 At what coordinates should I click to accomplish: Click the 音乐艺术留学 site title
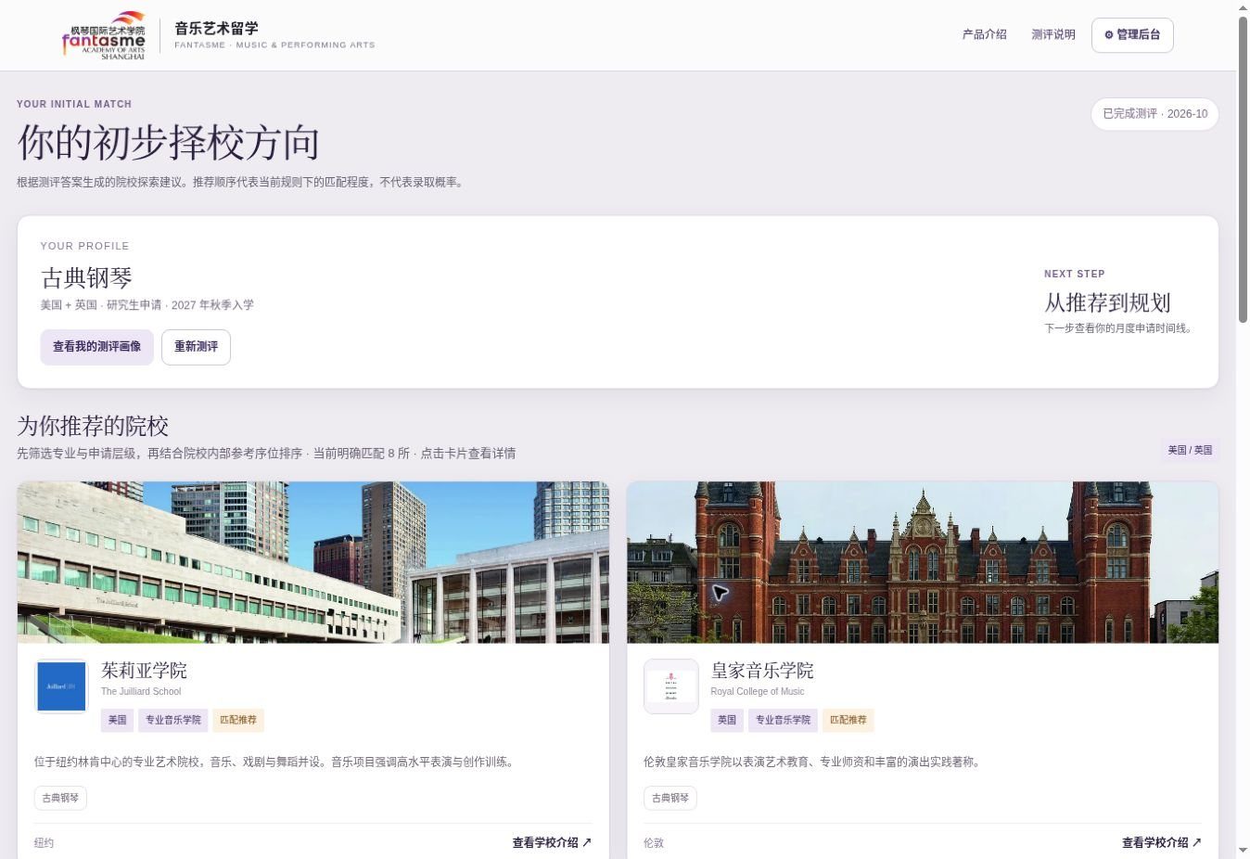pos(216,29)
